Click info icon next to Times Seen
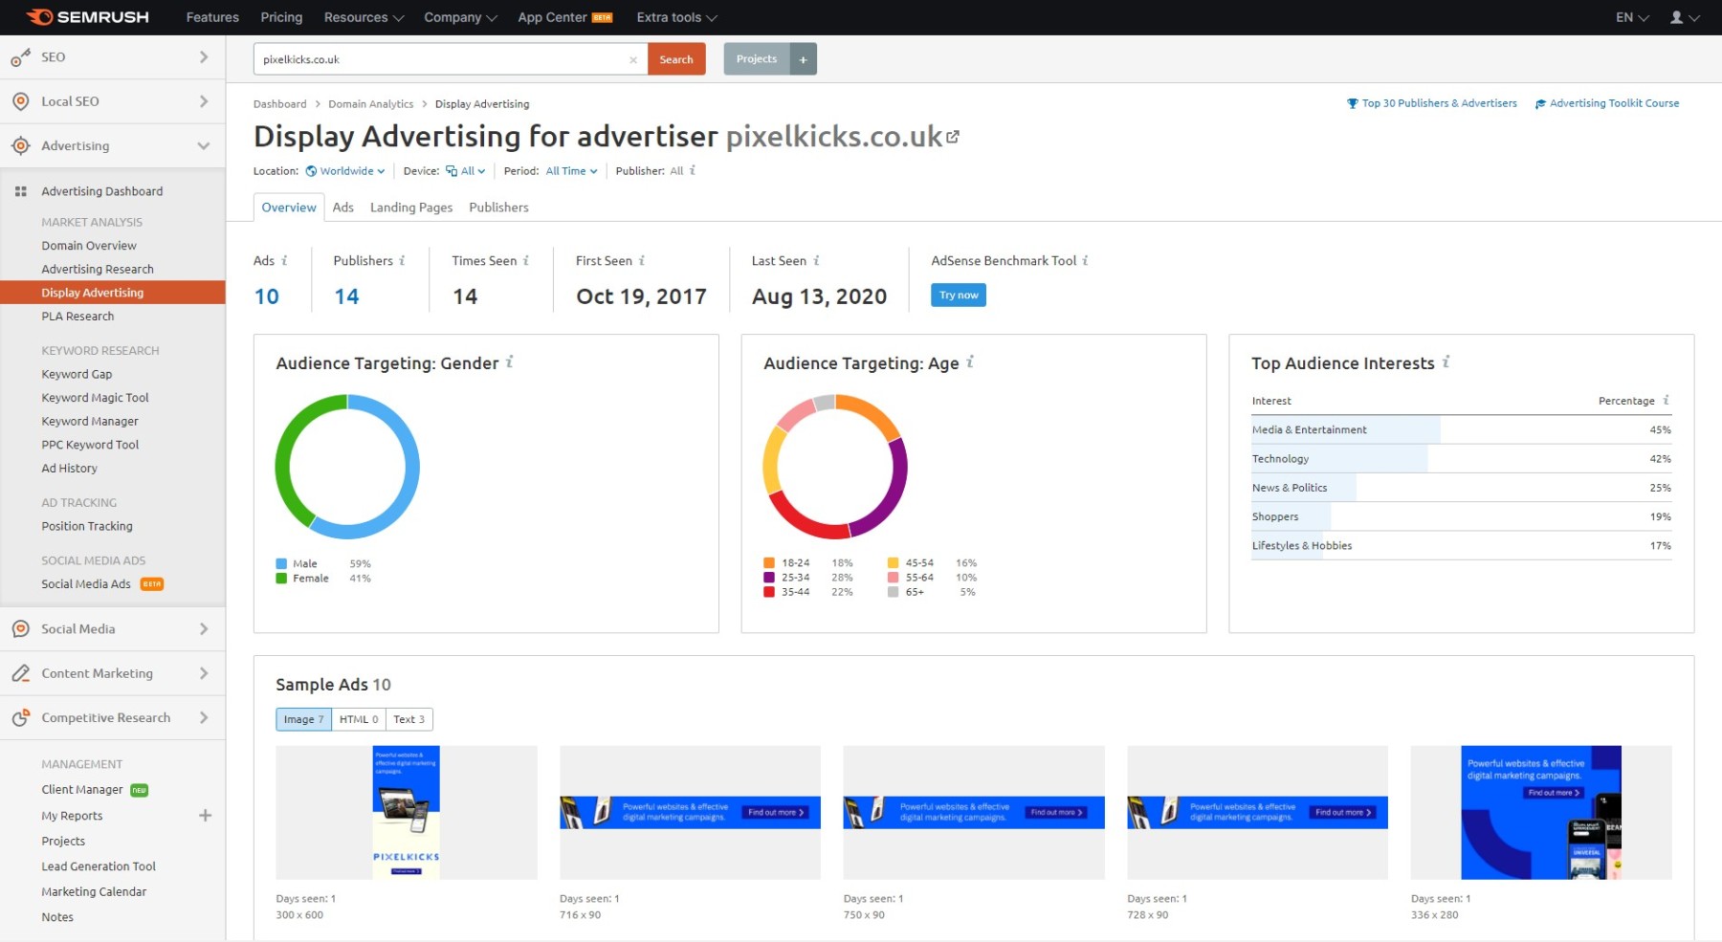 tap(526, 260)
